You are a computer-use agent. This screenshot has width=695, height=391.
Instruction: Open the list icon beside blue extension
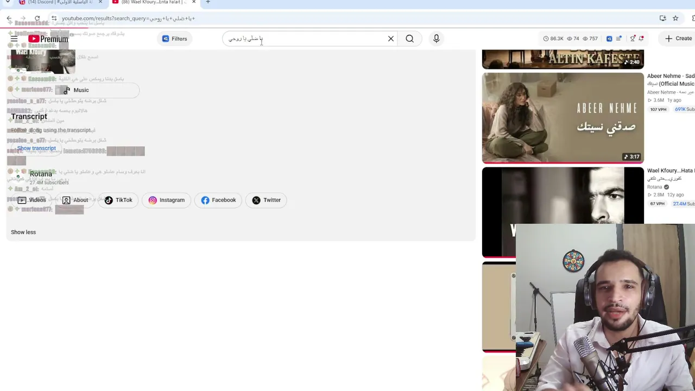pyautogui.click(x=618, y=39)
